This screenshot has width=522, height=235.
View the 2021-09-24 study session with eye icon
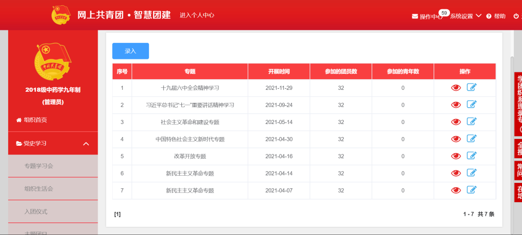(x=455, y=105)
